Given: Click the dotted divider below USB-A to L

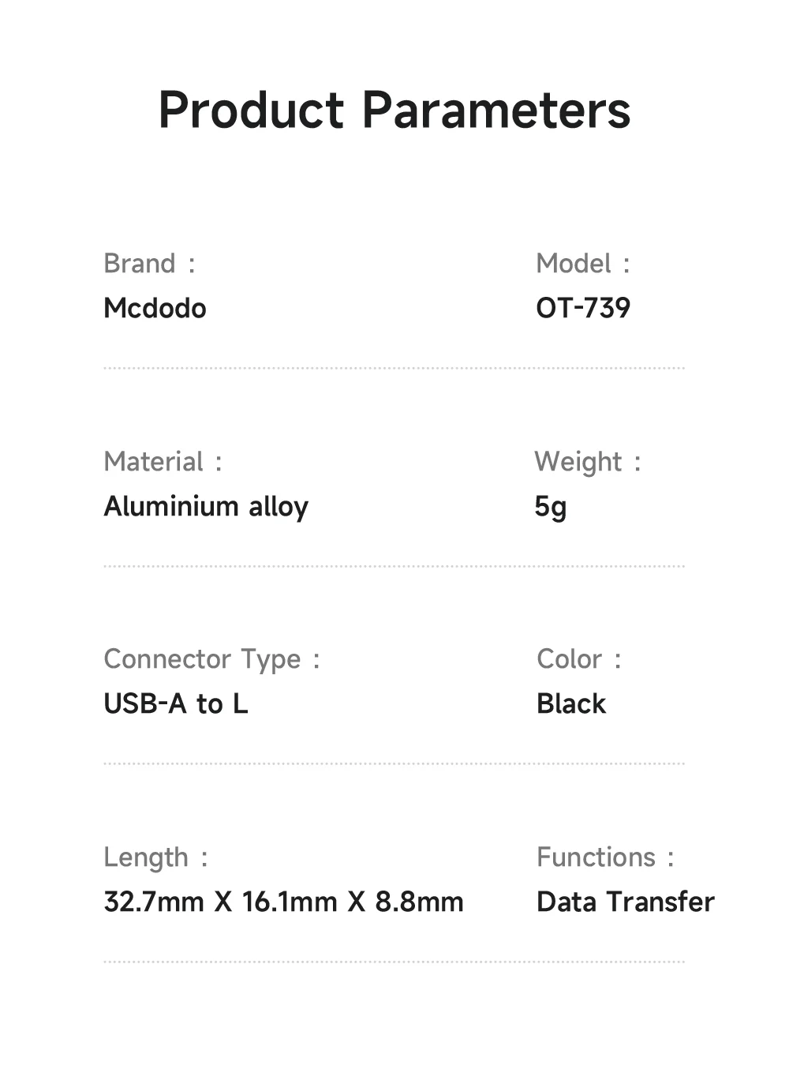Looking at the screenshot, I should [x=394, y=763].
